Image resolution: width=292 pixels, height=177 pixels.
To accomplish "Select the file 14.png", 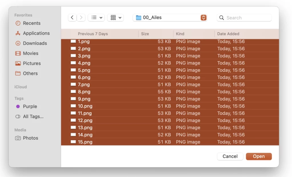I will click(170, 135).
